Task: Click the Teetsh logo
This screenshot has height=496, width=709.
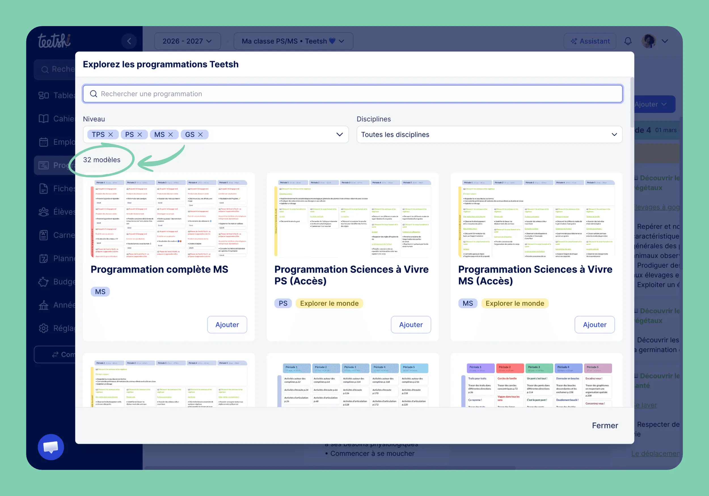Action: tap(54, 41)
